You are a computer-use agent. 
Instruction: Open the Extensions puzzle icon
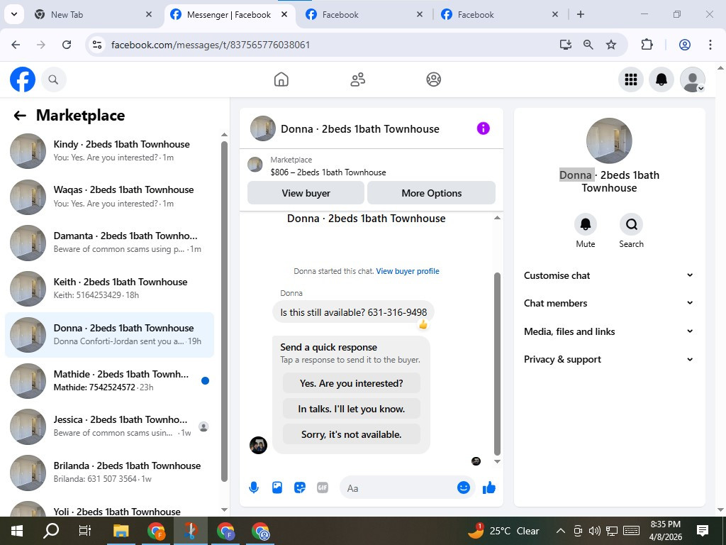647,45
